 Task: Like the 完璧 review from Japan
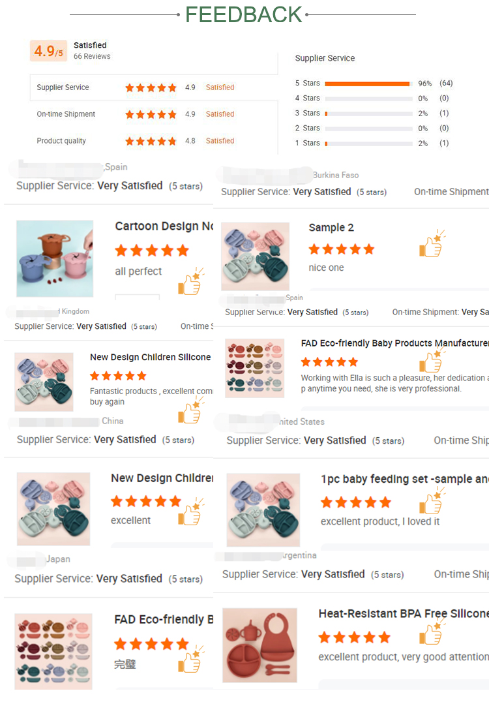pos(191,659)
